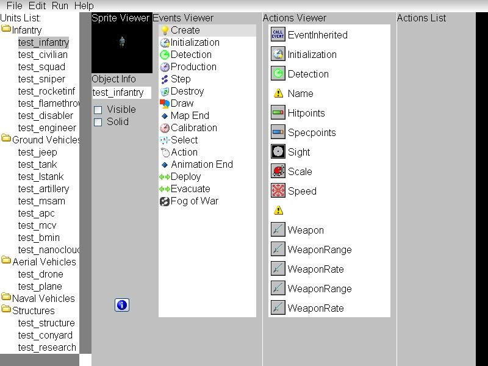Choose the Speed action icon
The height and width of the screenshot is (366, 488).
pyautogui.click(x=278, y=191)
